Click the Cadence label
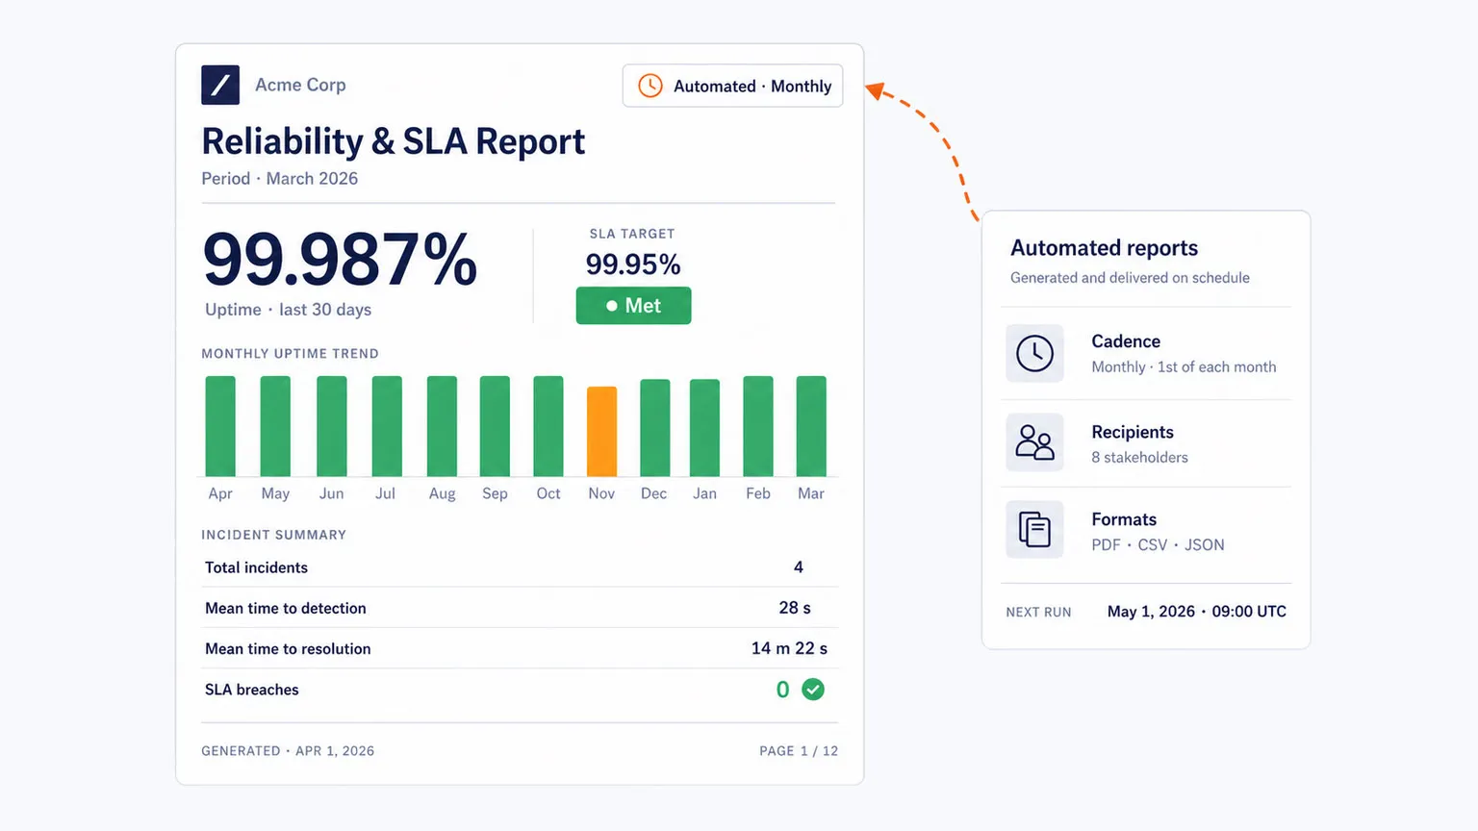The image size is (1478, 831). 1126,341
